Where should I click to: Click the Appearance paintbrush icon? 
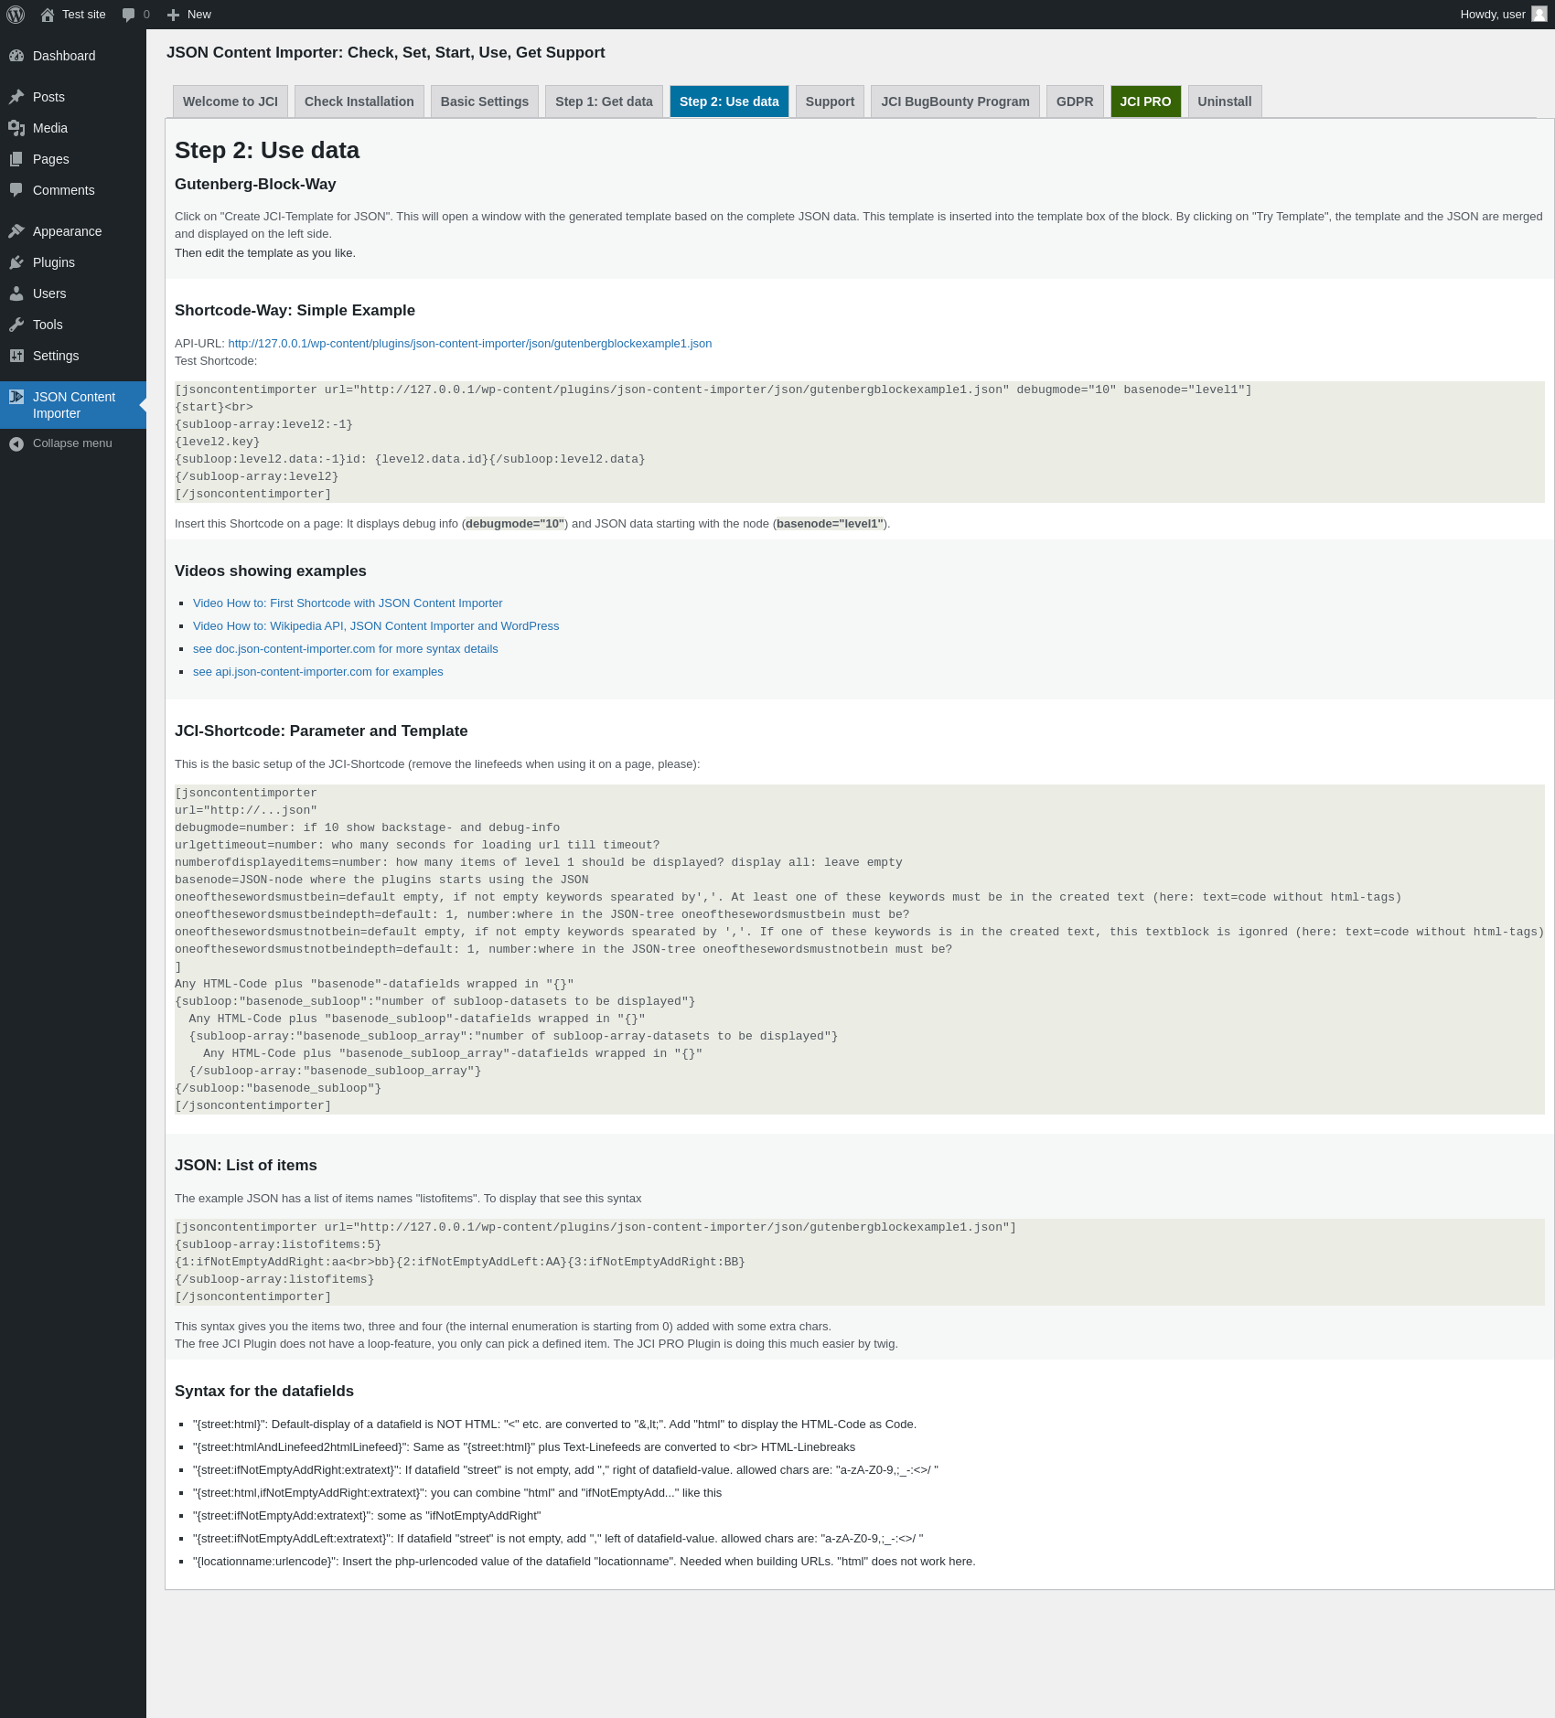click(x=16, y=231)
